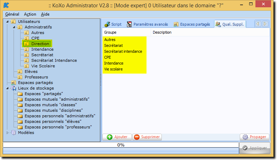Click the Espaces personnels "élèves" folder icon
The height and width of the screenshot is (160, 277).
pyautogui.click(x=20, y=121)
